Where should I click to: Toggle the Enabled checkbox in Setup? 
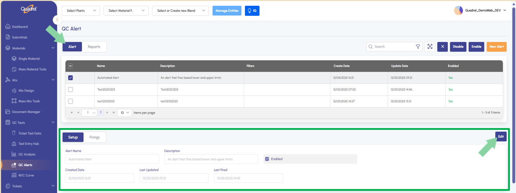pos(267,159)
